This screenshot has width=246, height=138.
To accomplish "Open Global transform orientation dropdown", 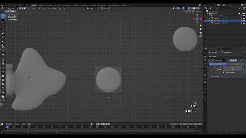I will (x=91, y=8).
